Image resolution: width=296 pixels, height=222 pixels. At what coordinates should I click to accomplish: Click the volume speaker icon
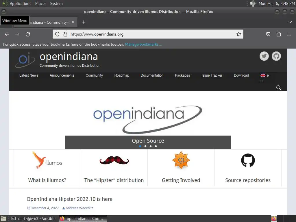click(x=253, y=3)
